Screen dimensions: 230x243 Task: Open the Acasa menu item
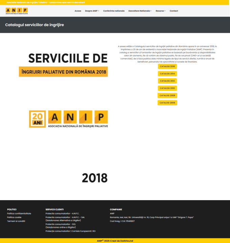click(x=78, y=11)
